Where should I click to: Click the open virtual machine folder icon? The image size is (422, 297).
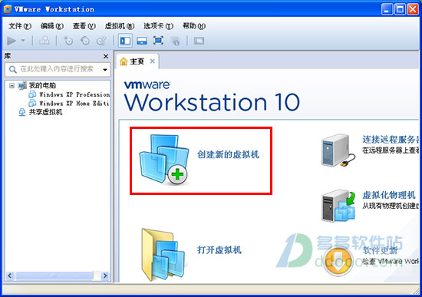(163, 254)
